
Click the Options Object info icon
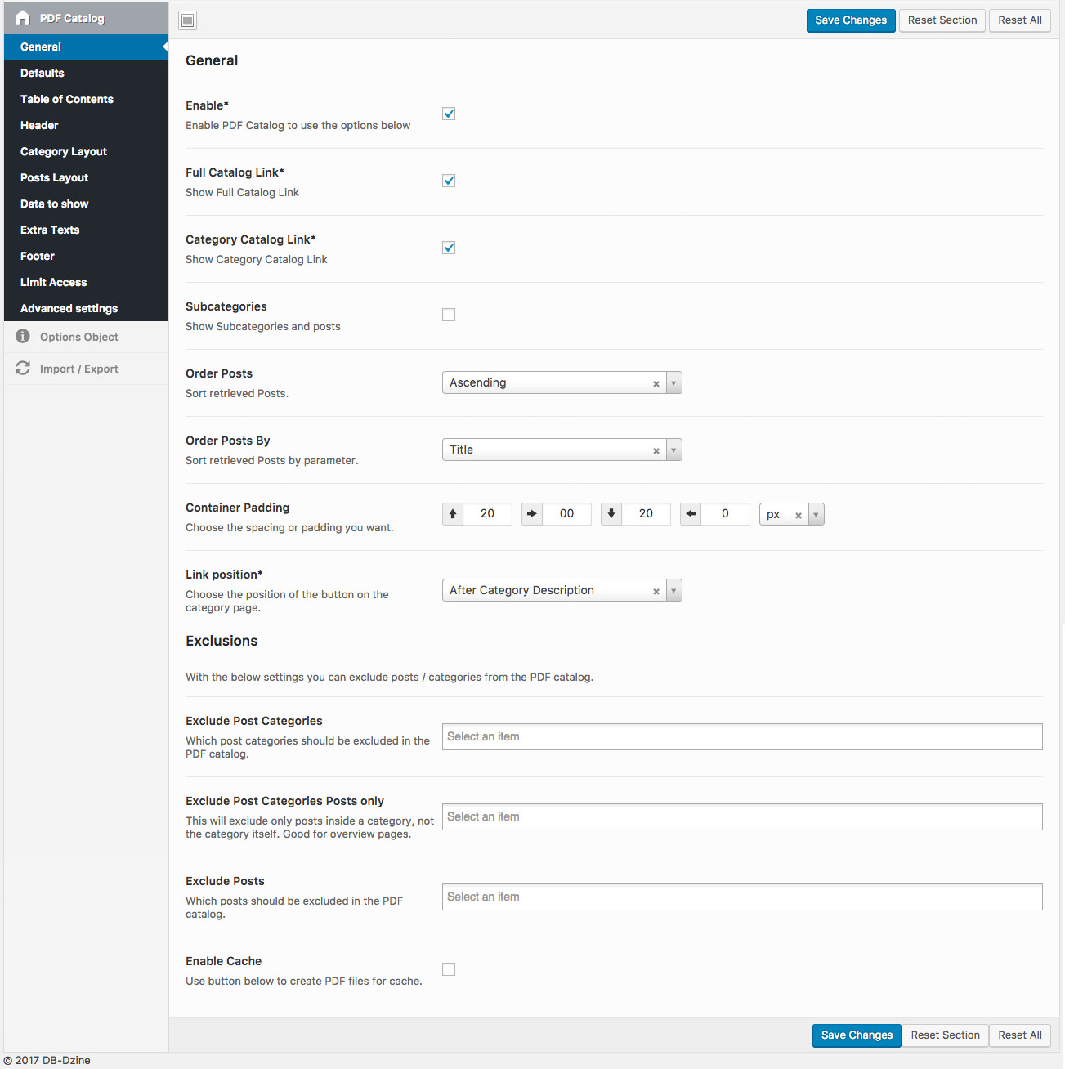pyautogui.click(x=23, y=336)
